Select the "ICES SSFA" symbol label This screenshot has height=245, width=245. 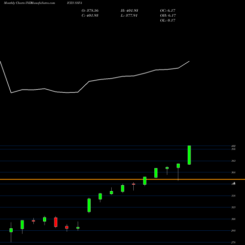click(x=74, y=3)
